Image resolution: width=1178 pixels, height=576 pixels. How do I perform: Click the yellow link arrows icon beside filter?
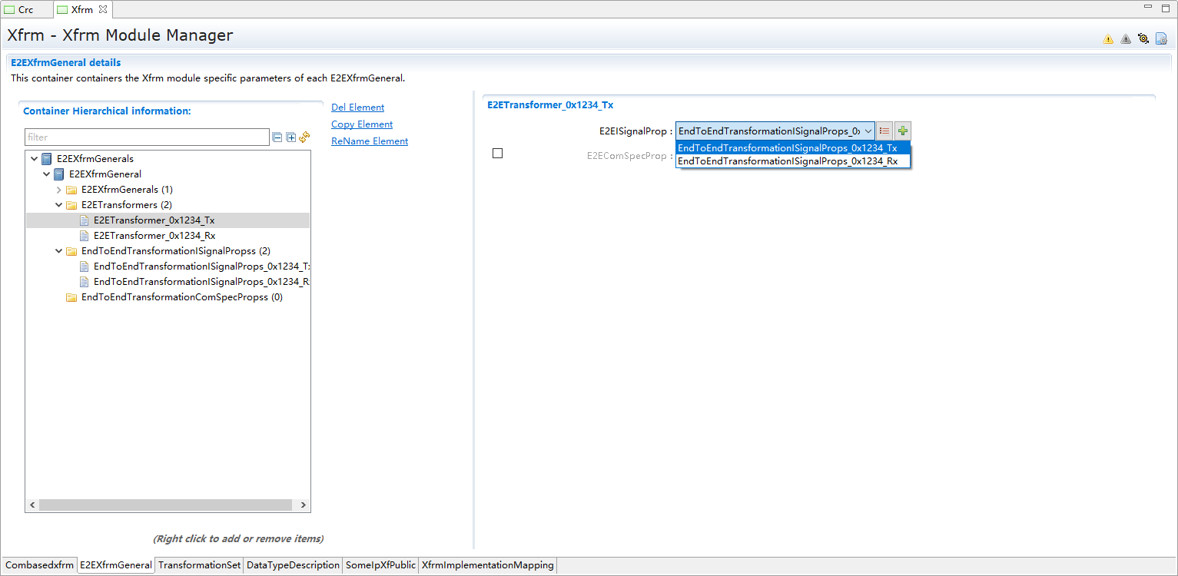[x=304, y=137]
